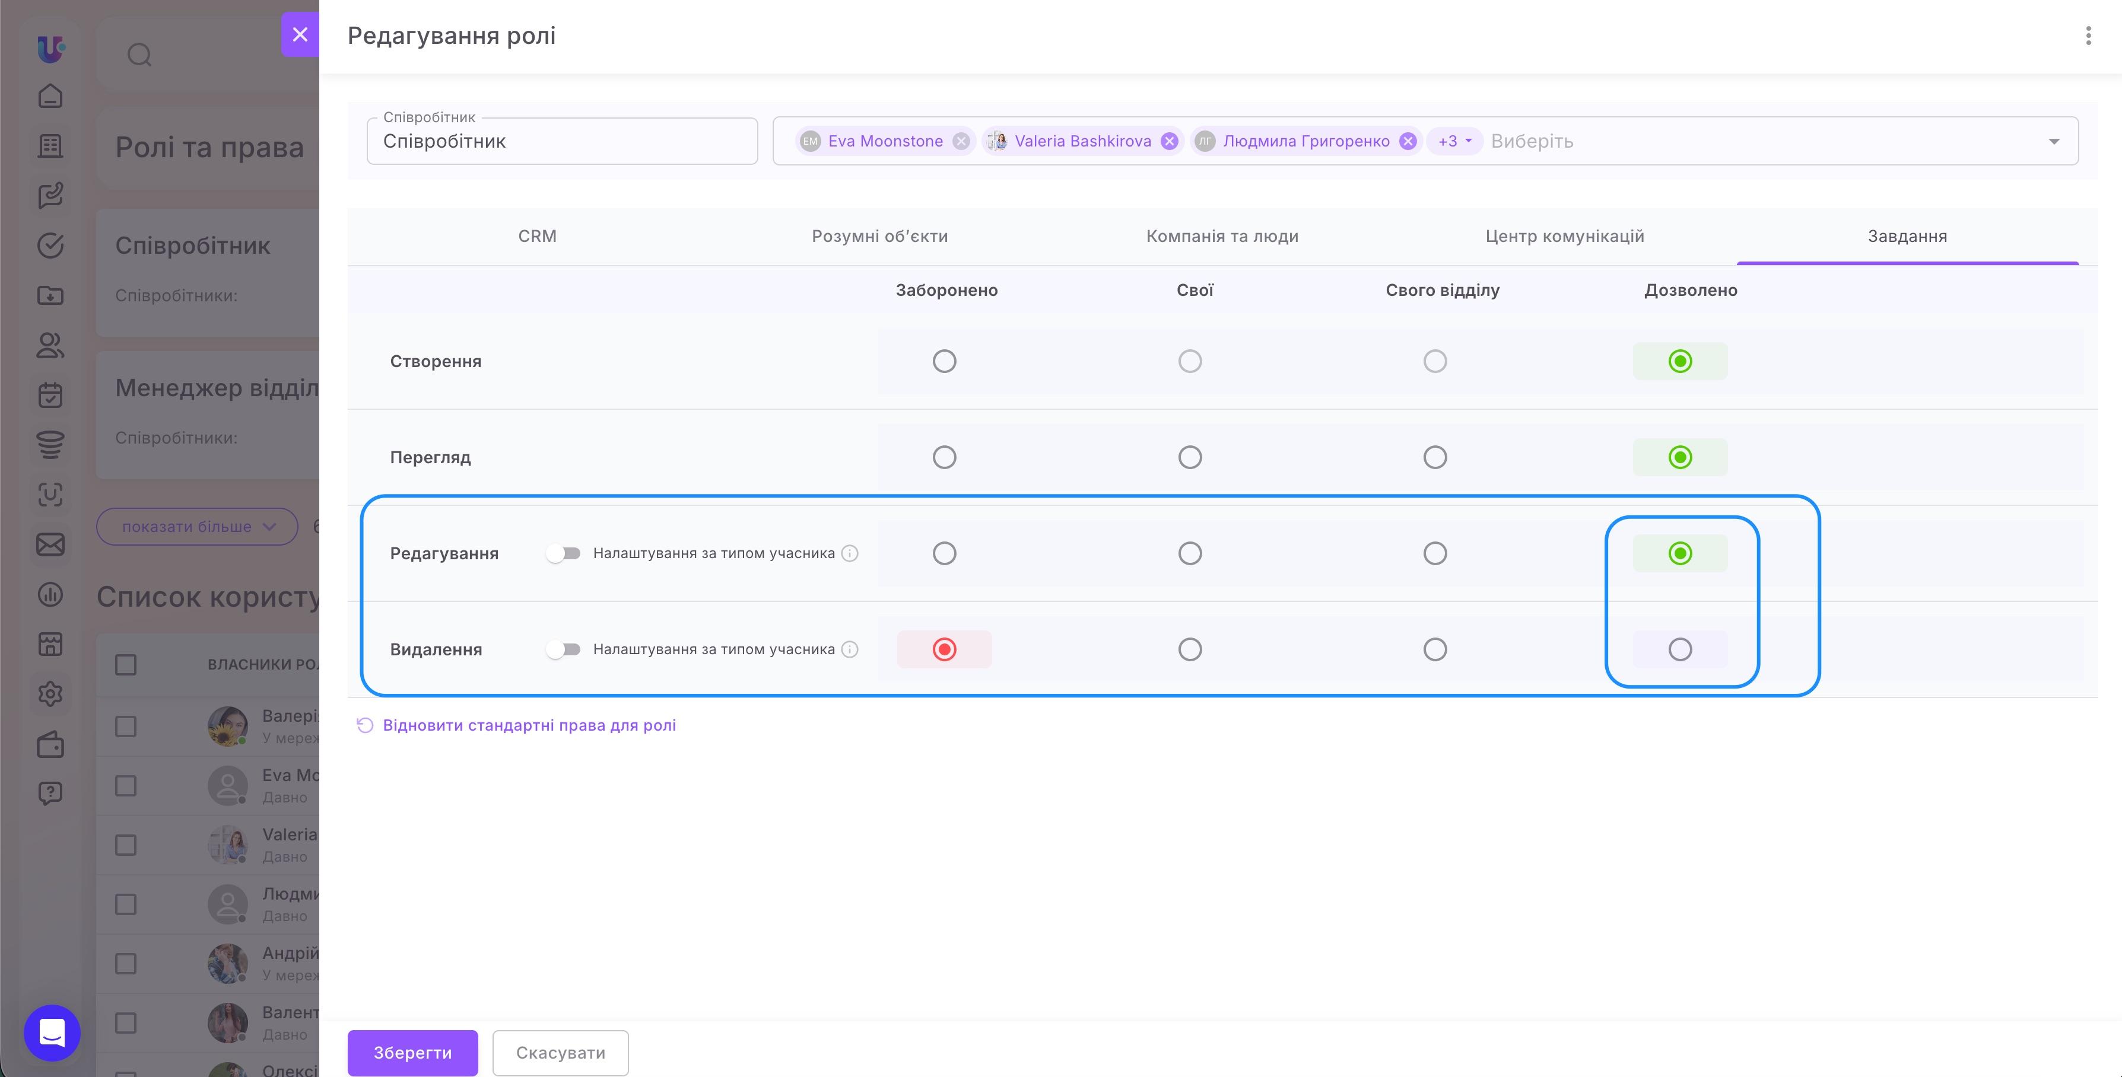The height and width of the screenshot is (1077, 2122).
Task: Open the mail envelope sidebar icon
Action: [50, 544]
